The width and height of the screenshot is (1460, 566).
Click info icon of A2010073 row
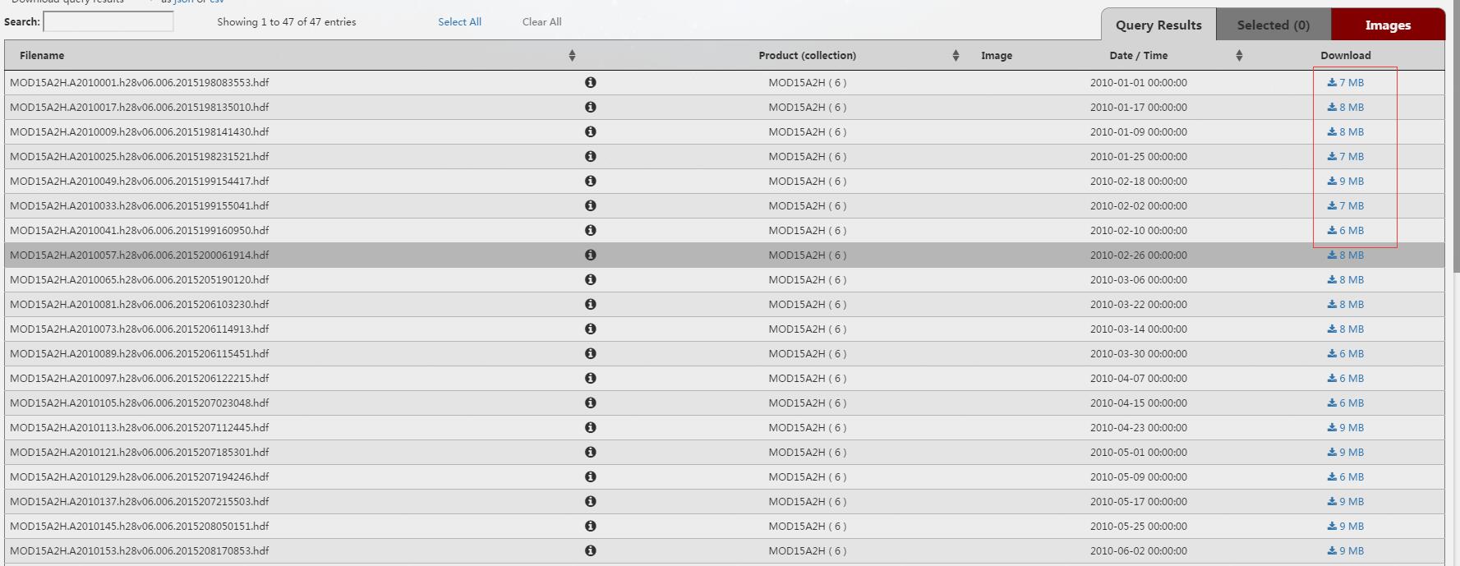[x=590, y=329]
